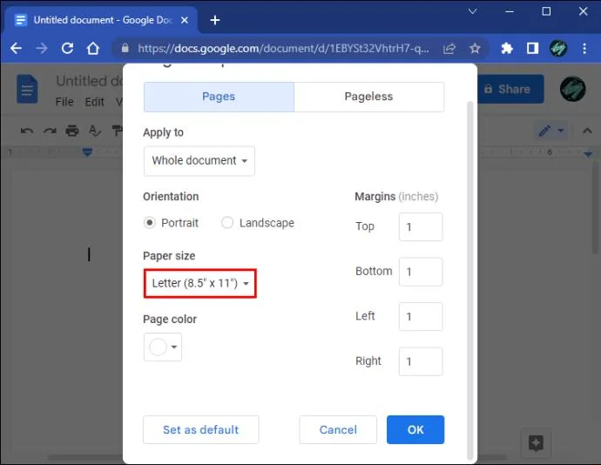Bookmark this page with the star icon
The width and height of the screenshot is (601, 465).
[x=475, y=48]
